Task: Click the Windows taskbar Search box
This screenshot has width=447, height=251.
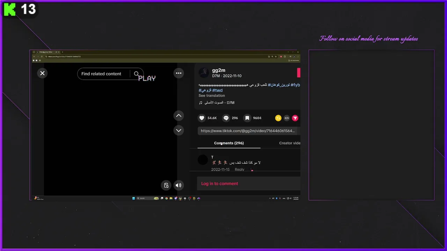Action: pyautogui.click(x=147, y=198)
